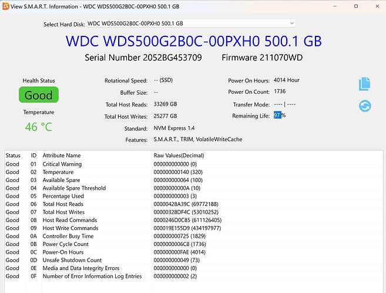Minimize the S.M.A.R.T. Information window
This screenshot has height=293, width=386.
point(335,6)
